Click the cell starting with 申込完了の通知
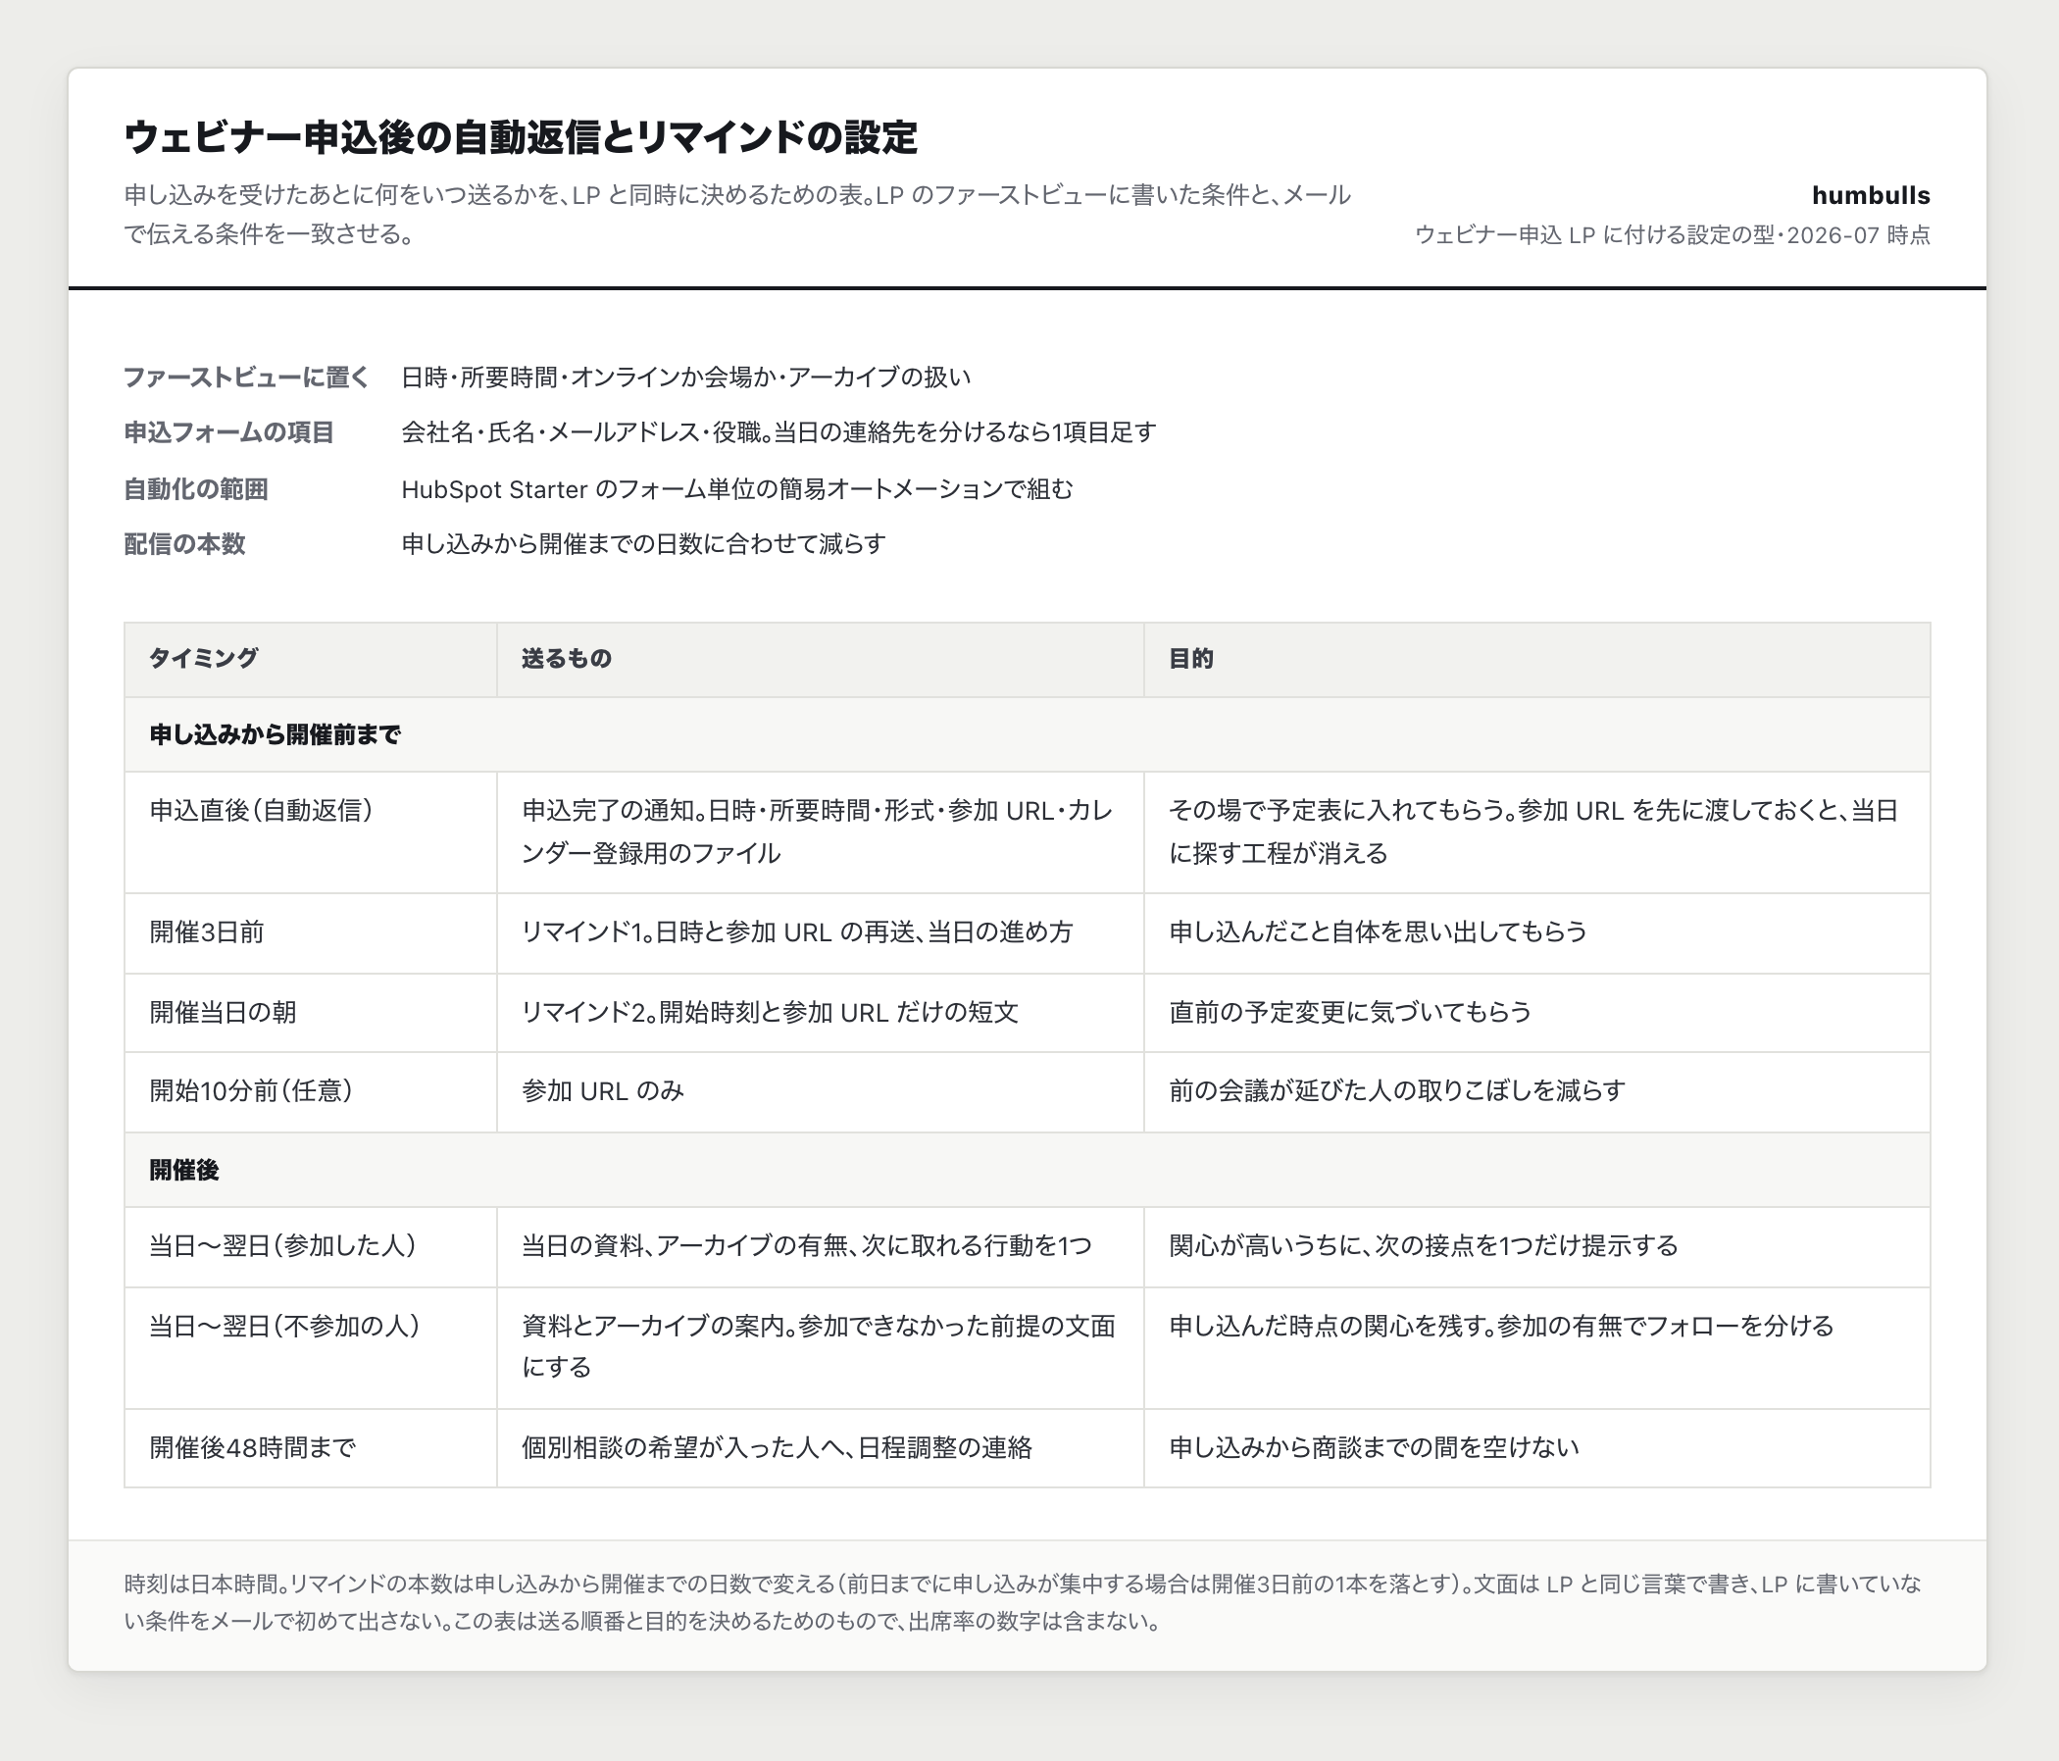This screenshot has height=1761, width=2059. pyautogui.click(x=820, y=832)
